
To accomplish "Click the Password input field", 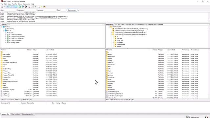I will [50, 10].
